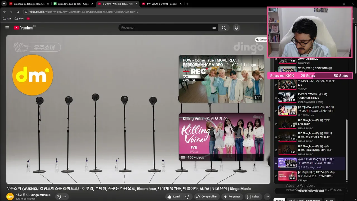Play EVERGLOW 'CODE' Official MV

[310, 98]
